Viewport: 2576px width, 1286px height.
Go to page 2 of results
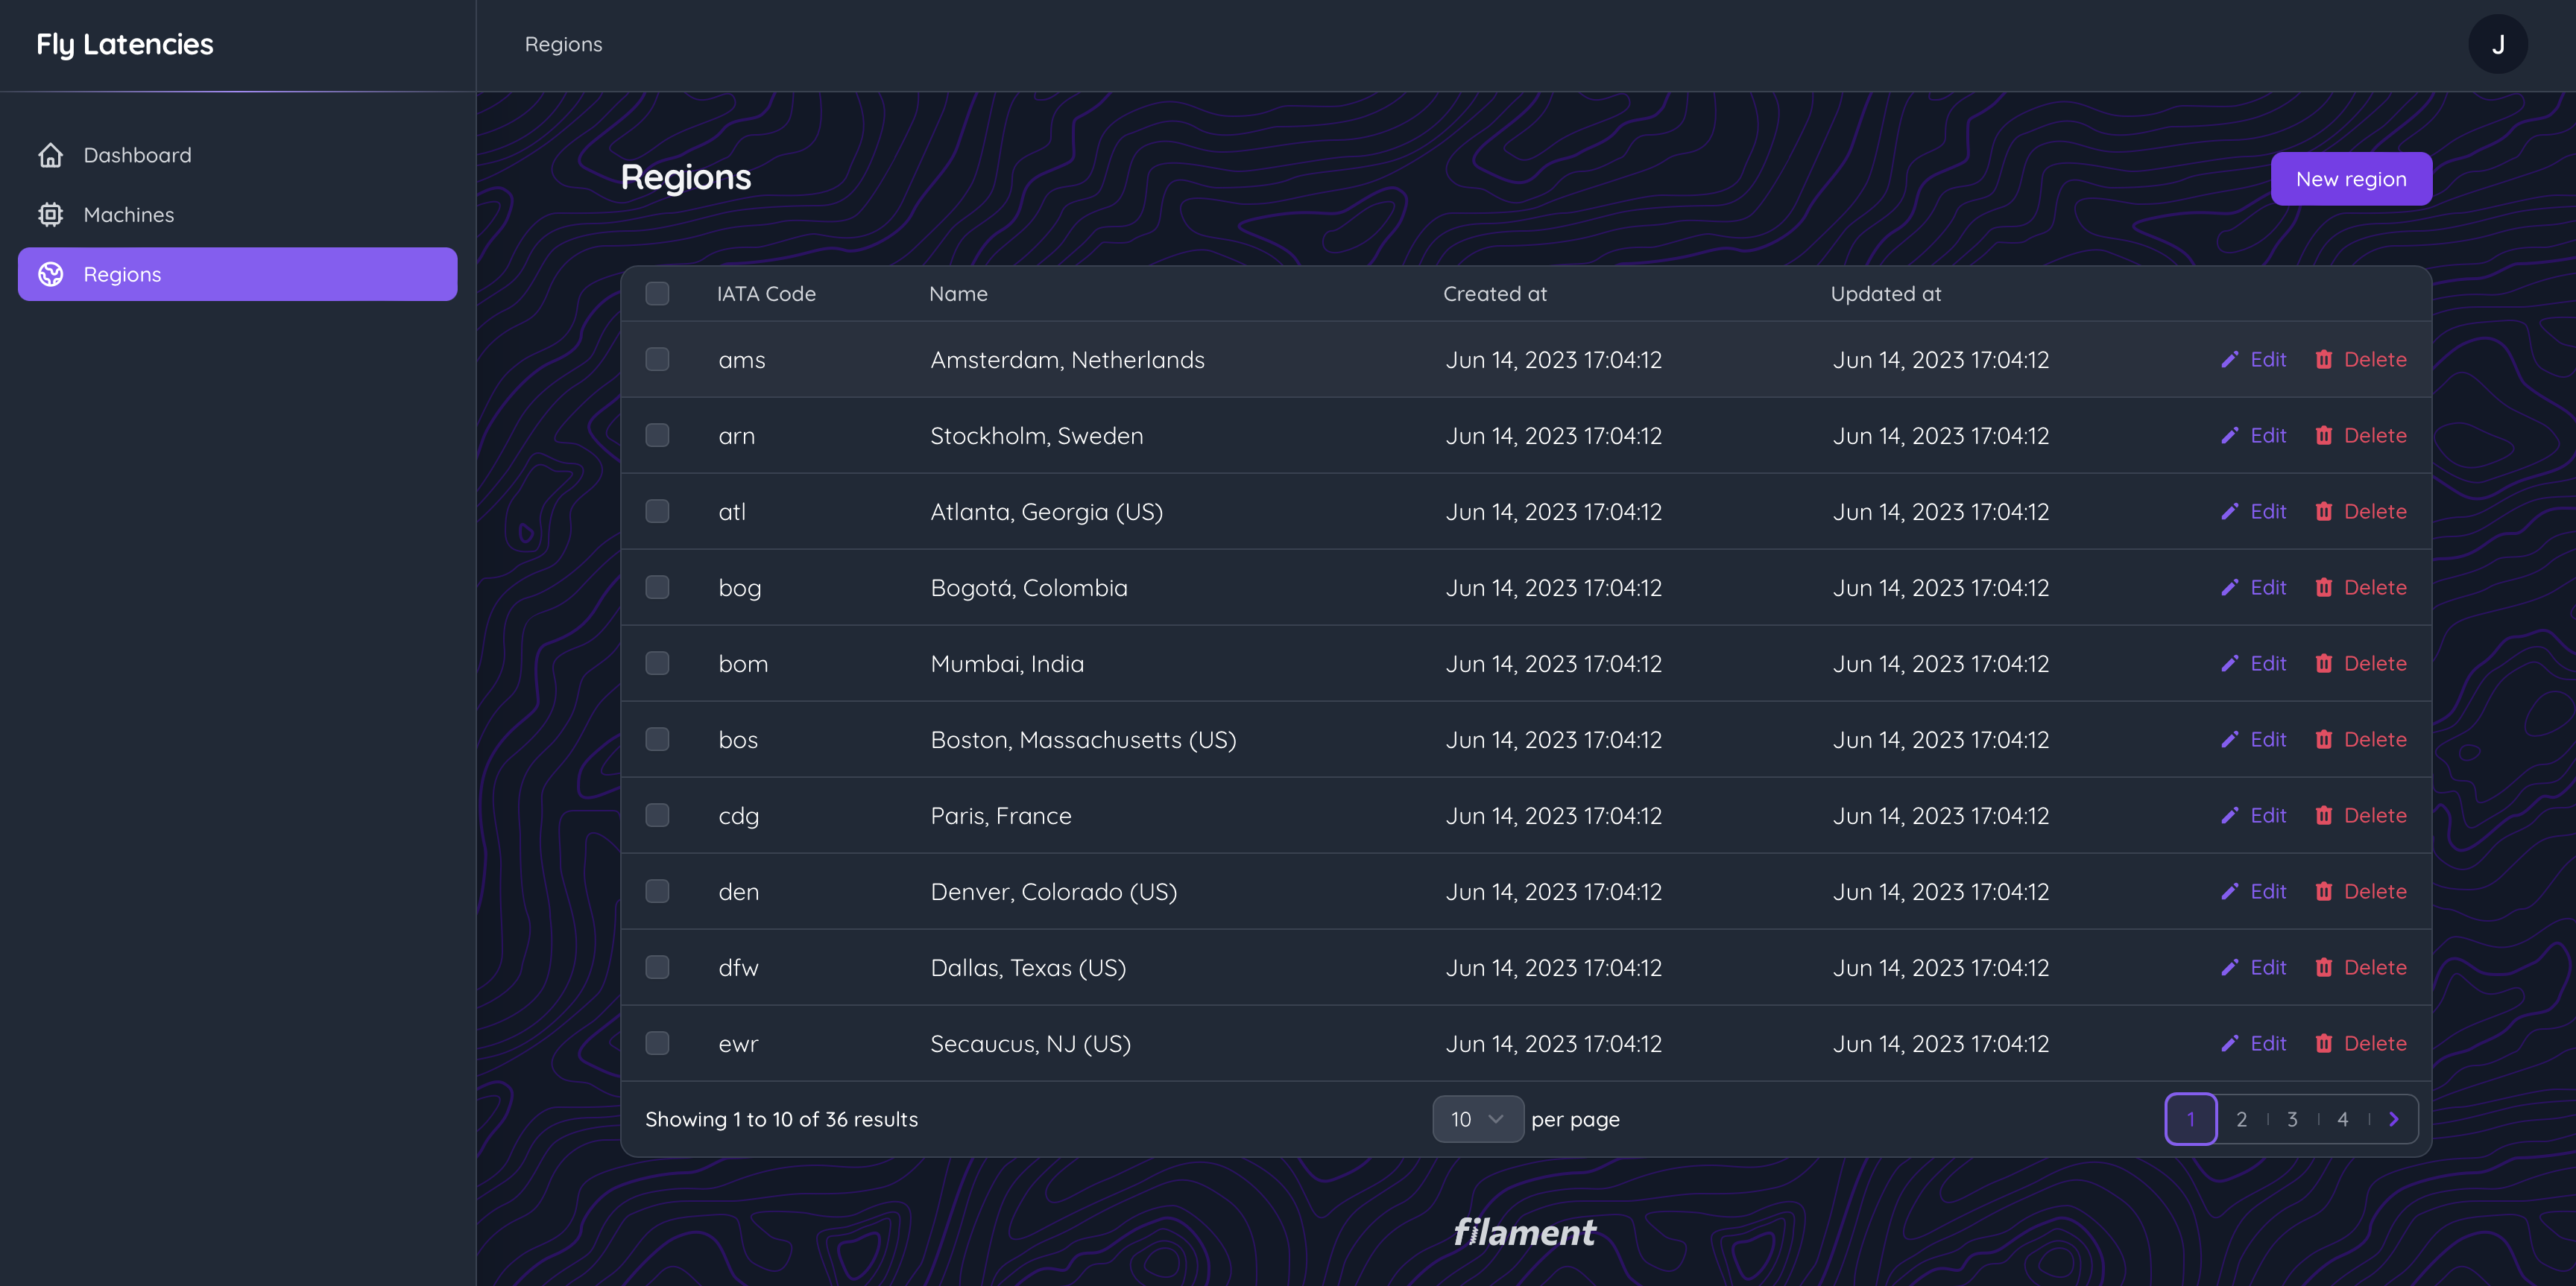[x=2241, y=1119]
